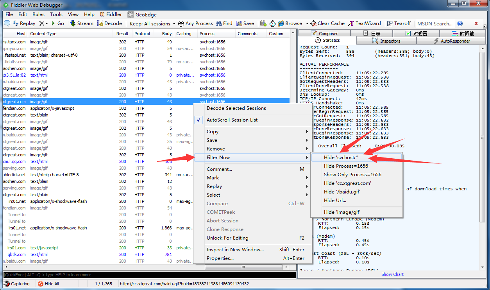Click the MSDN Search field

coord(434,23)
